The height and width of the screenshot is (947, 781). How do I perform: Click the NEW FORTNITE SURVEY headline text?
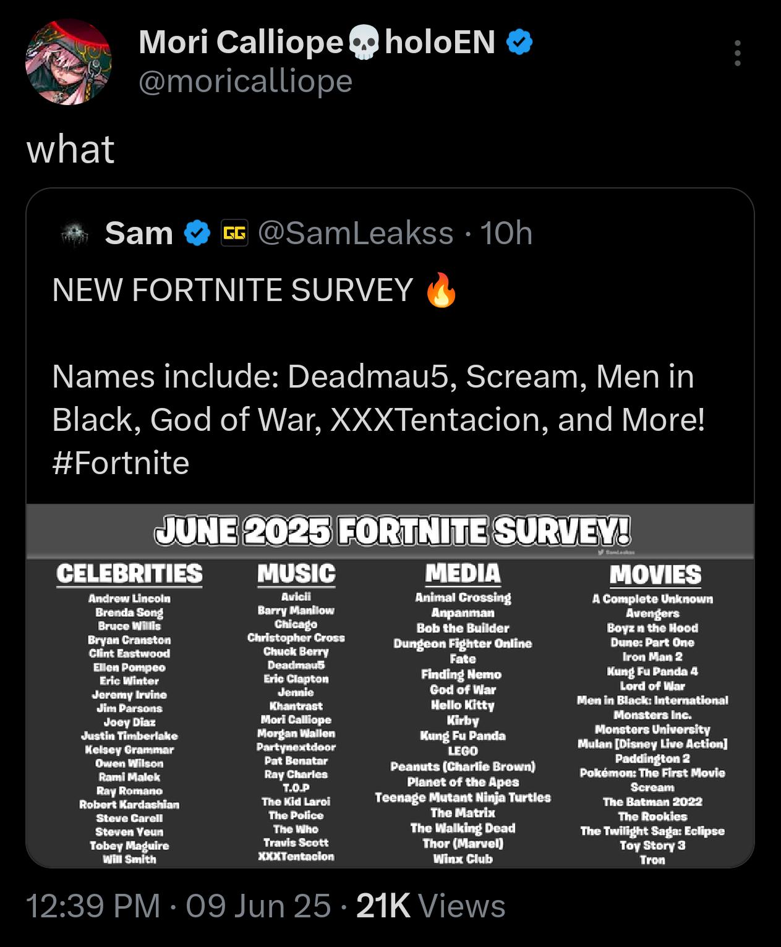(x=233, y=291)
